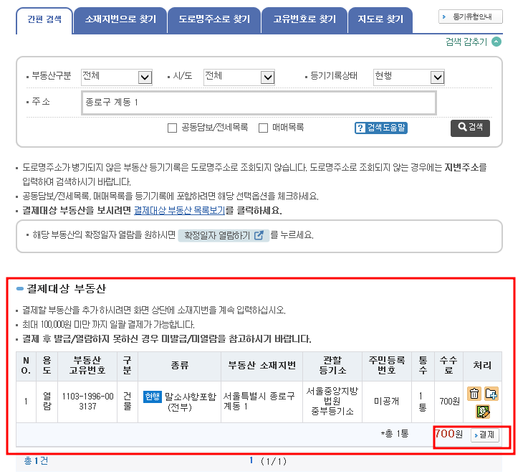Viewport: 528px width, 474px height.
Task: Click the 주민등록 번호 column header
Action: [x=387, y=366]
